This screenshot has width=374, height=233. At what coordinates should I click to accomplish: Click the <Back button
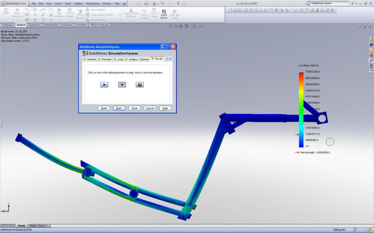tap(104, 108)
